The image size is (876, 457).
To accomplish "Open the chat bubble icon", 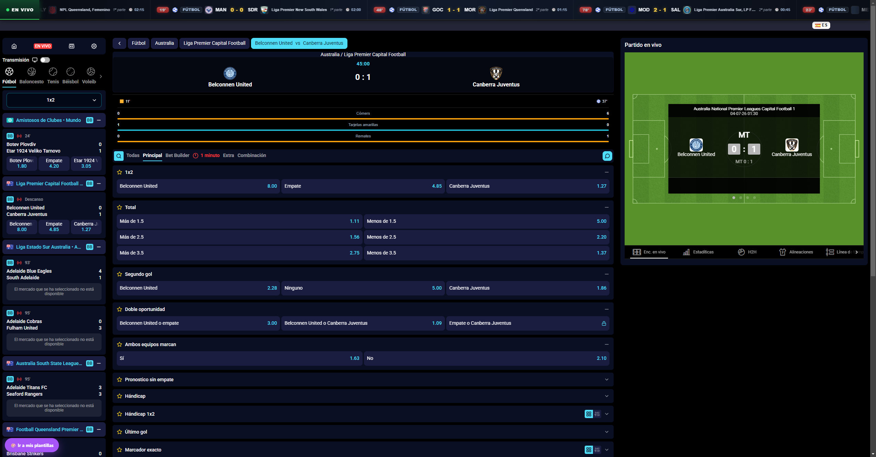I will (607, 156).
